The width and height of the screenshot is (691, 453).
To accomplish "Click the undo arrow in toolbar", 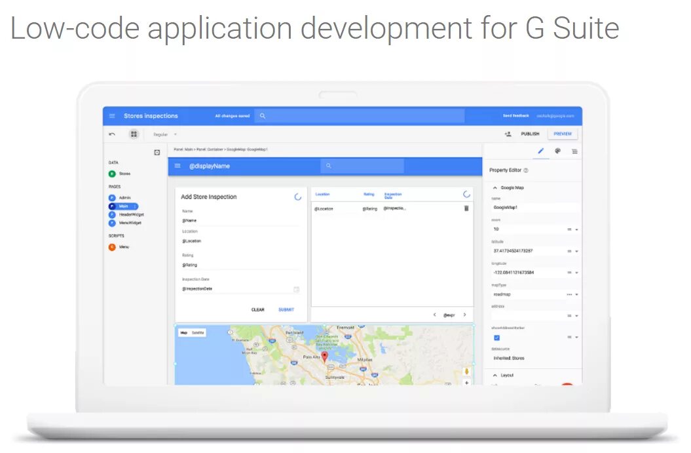I will [112, 134].
